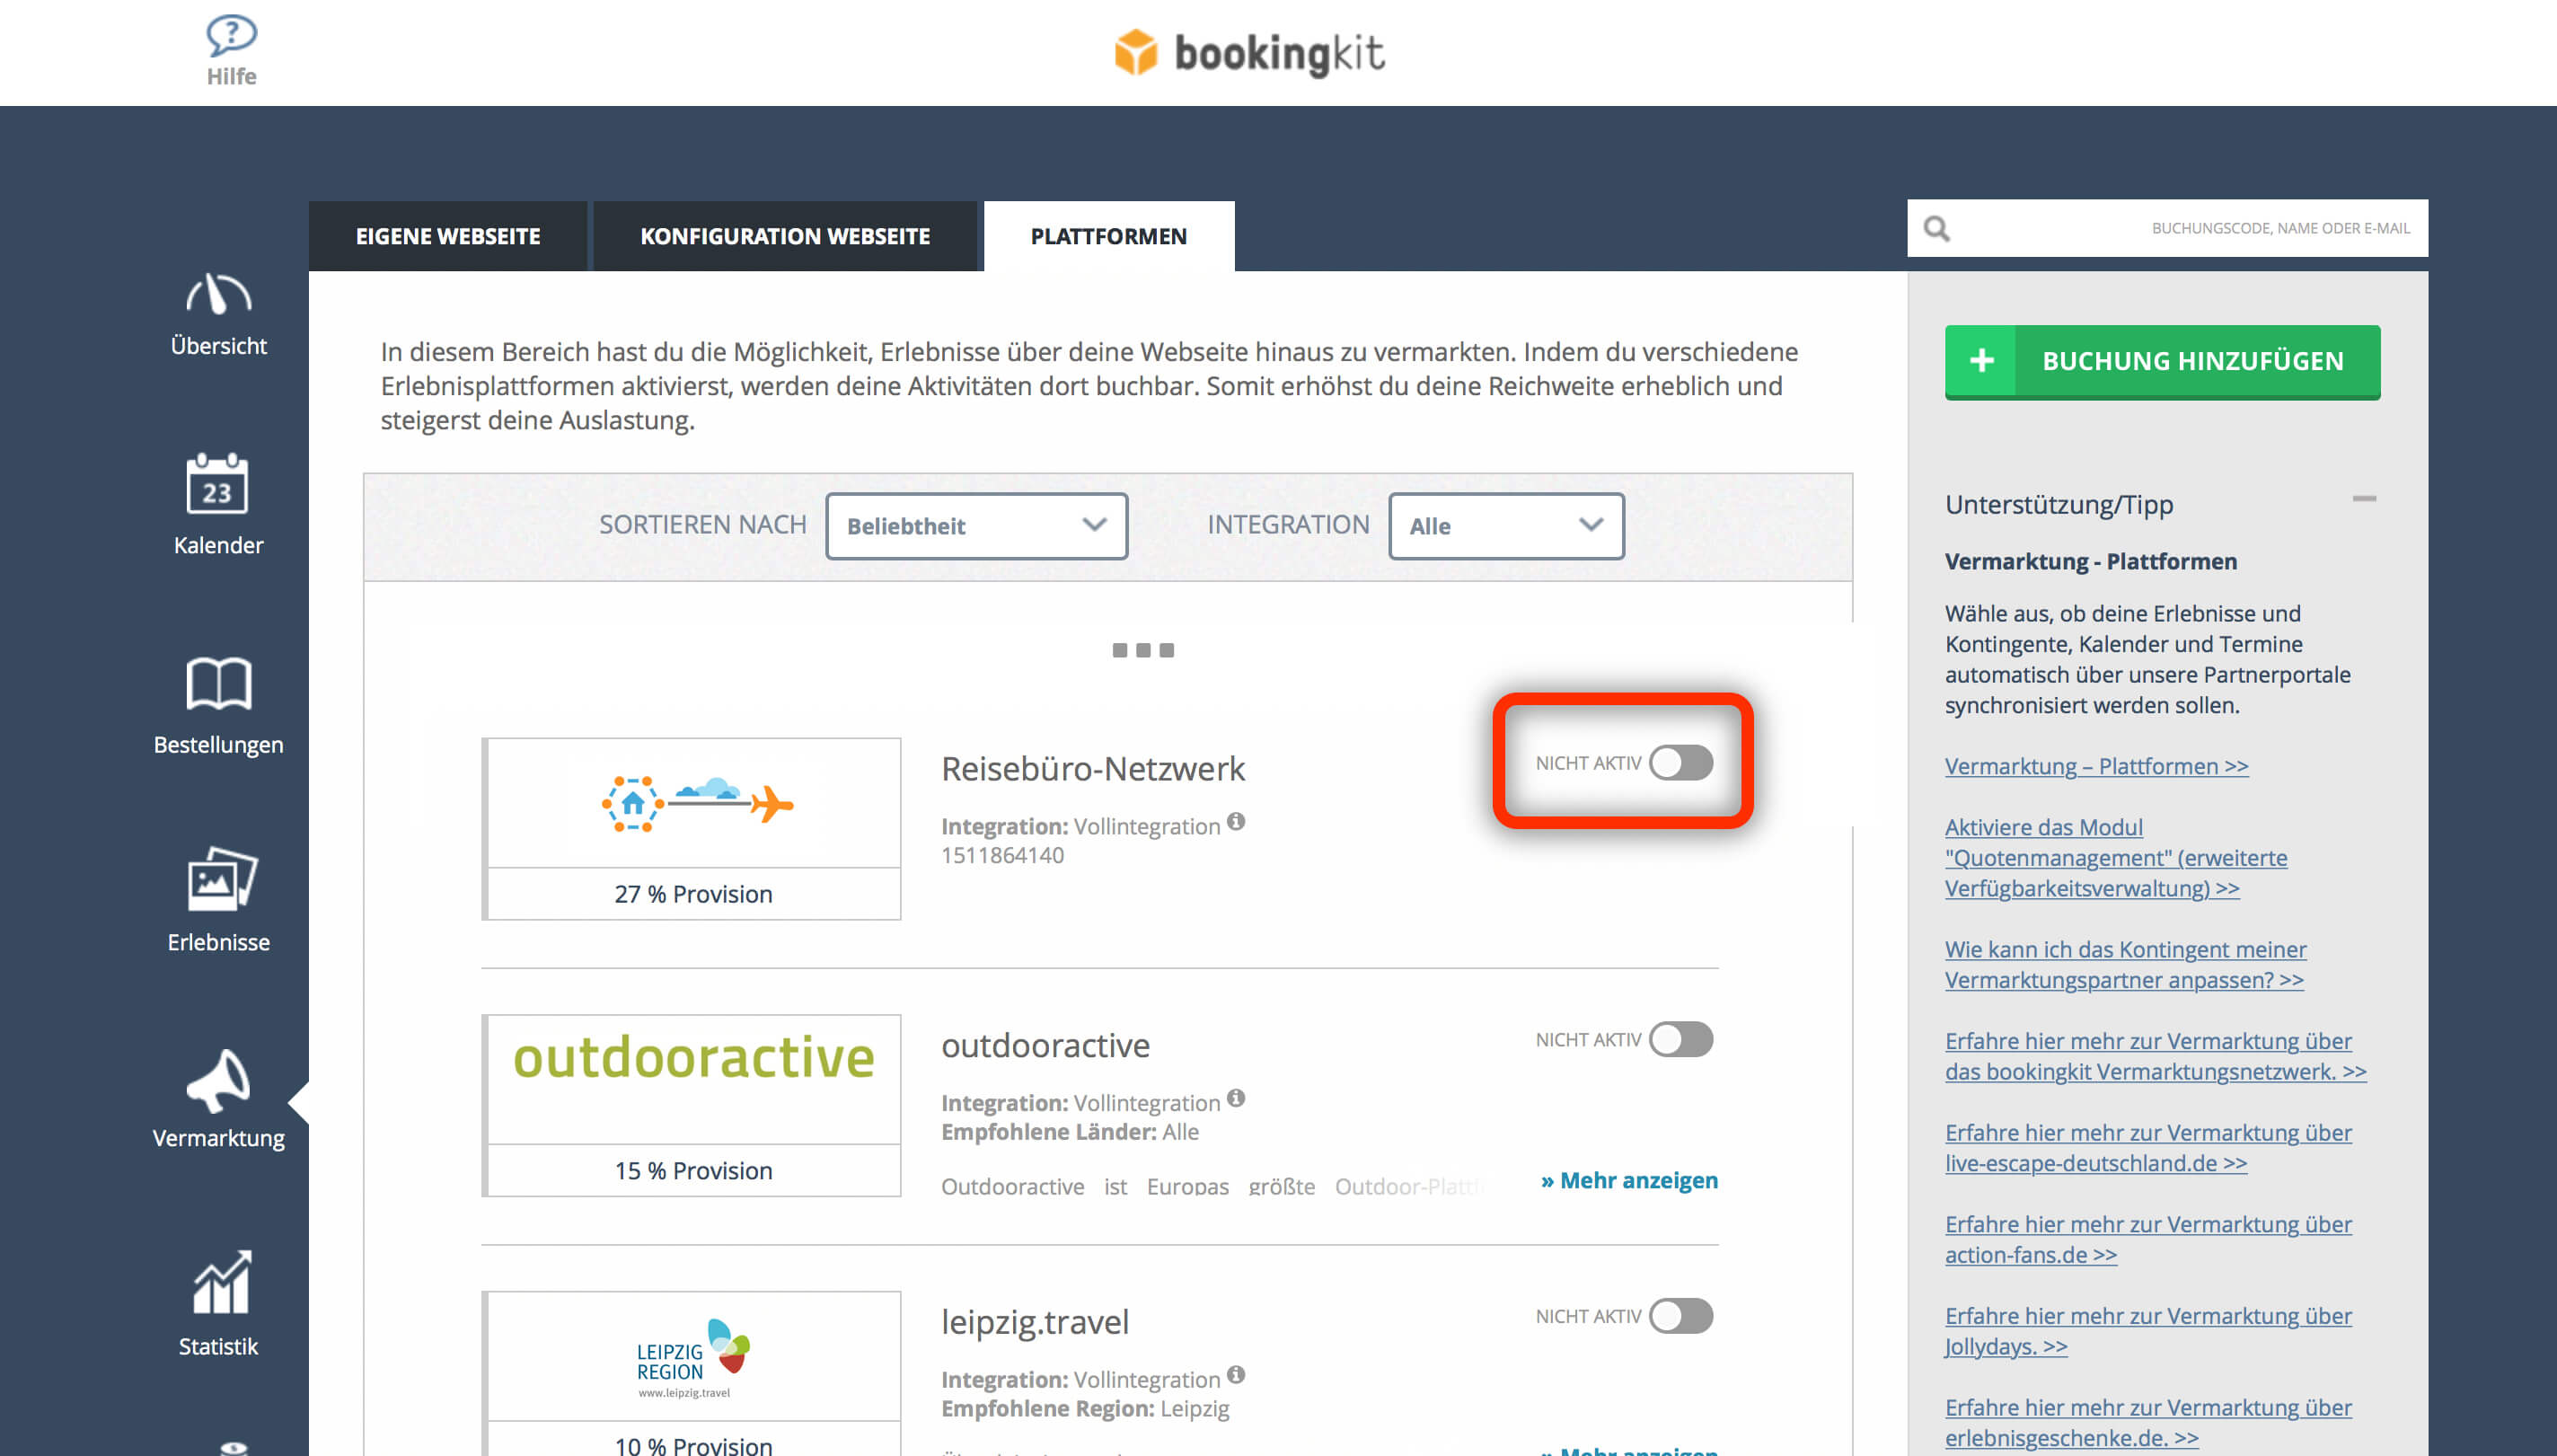Open erlebnisgeschenke.de help link
This screenshot has height=1456, width=2557.
(2148, 1423)
